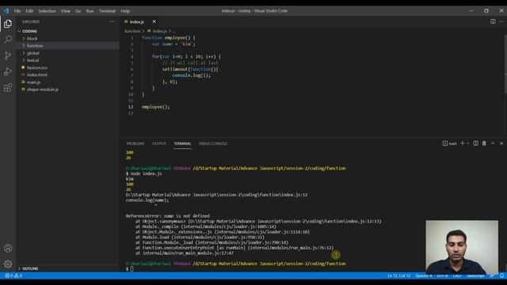Click console.log(i) code line
Screen dimensions: 507x285
[192, 75]
